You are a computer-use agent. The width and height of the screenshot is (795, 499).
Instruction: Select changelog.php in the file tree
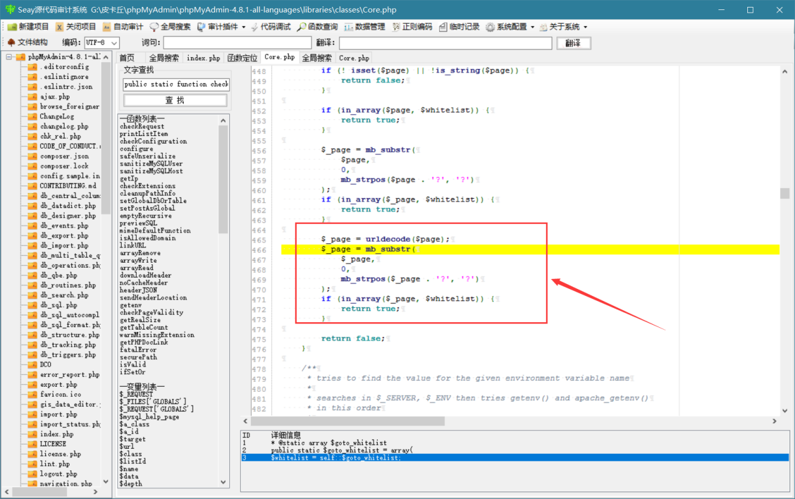[64, 126]
